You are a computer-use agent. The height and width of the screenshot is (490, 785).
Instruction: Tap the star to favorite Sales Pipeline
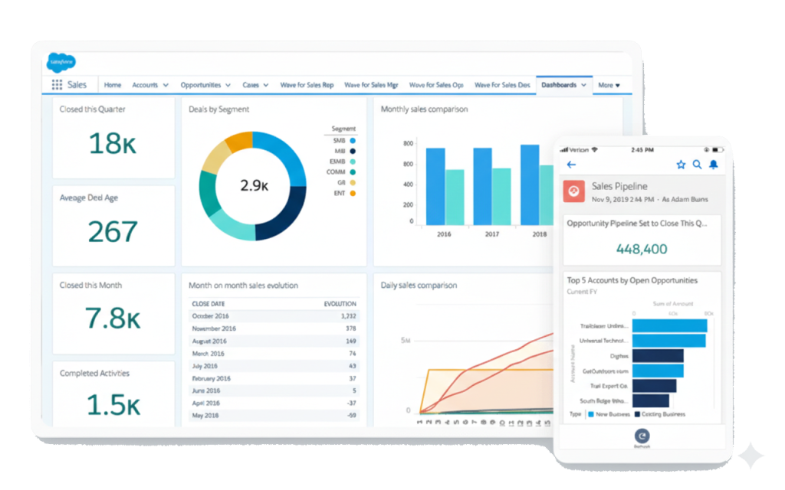(x=681, y=165)
